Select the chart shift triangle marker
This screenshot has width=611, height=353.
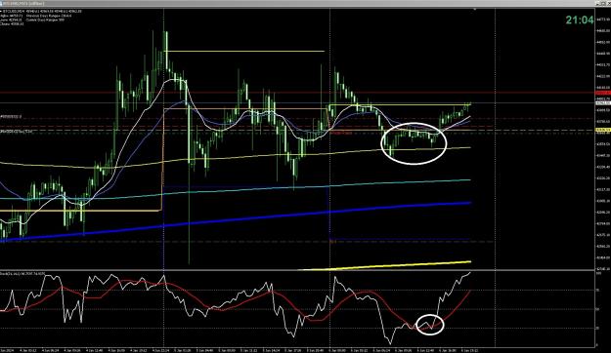coord(474,10)
